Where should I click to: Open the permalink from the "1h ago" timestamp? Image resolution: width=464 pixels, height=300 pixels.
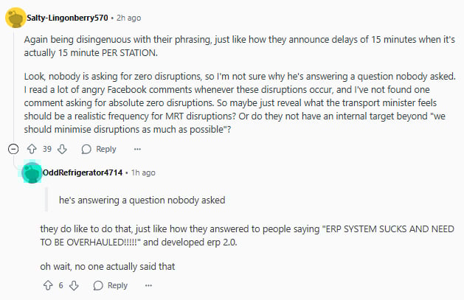[143, 172]
